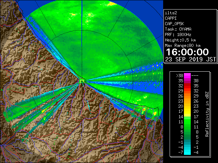Pick the orange 26–29 dBZ color band
Viewport: 218px width, 163px height.
click(x=187, y=96)
